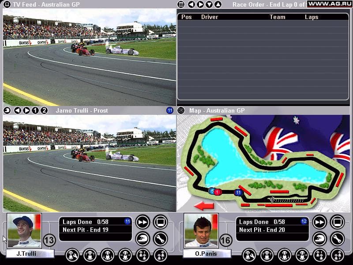Viewport: 353px width, 265px height.
Task: Switch to previous driver in camera panel
Action: click(x=18, y=110)
